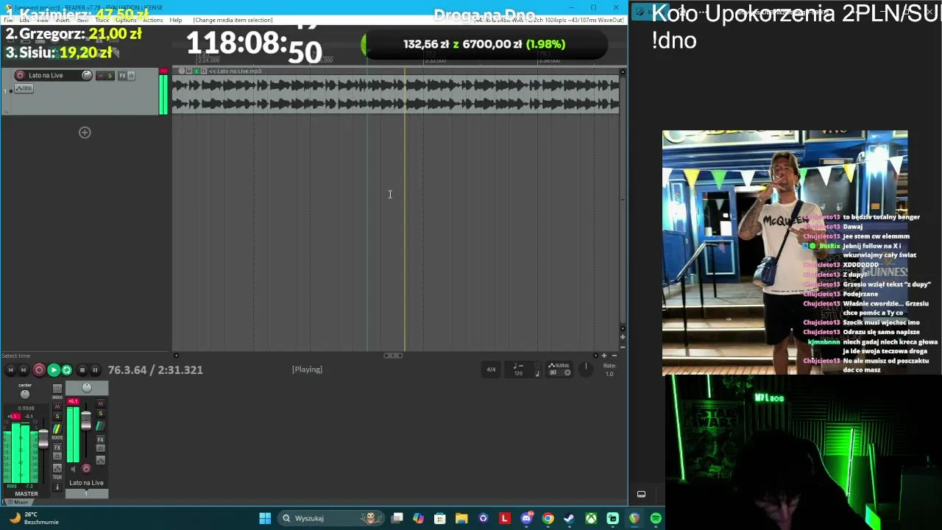Open routing on Lato na Live mixer strip
The width and height of the screenshot is (942, 530).
(x=101, y=426)
